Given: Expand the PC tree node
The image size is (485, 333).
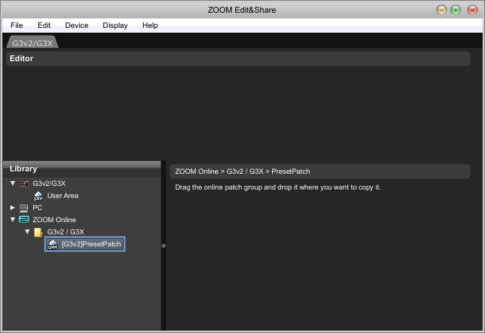Looking at the screenshot, I should point(13,208).
